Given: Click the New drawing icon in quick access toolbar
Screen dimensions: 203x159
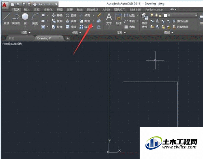Looking at the screenshot, I should (x=13, y=4).
